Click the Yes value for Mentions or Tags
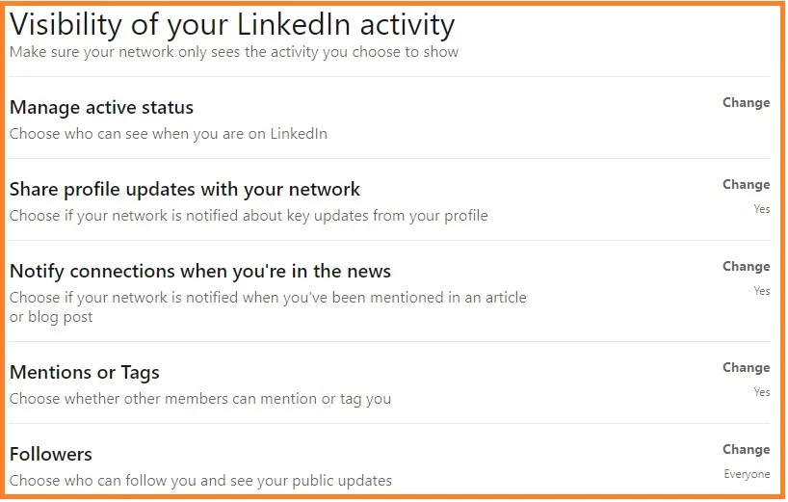Viewport: 788px width, 502px height. 762,392
